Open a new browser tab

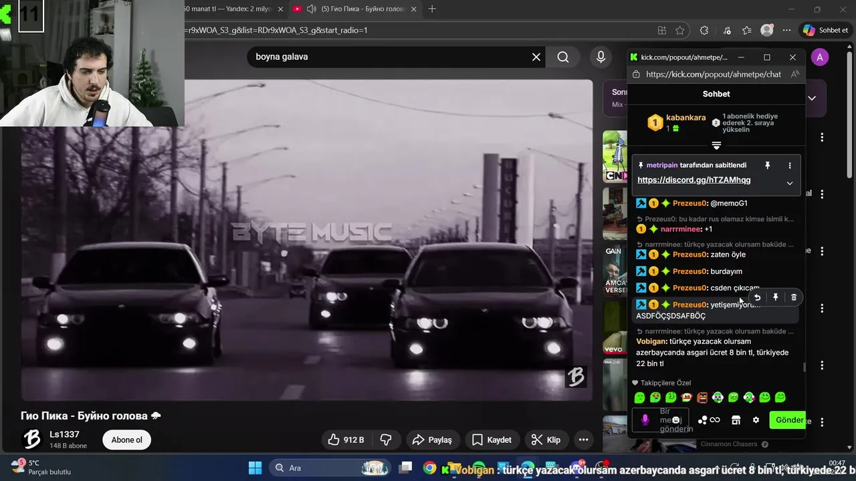coord(432,9)
